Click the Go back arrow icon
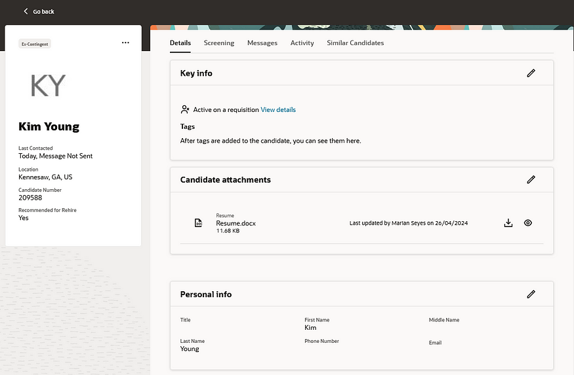Image resolution: width=574 pixels, height=375 pixels. pyautogui.click(x=26, y=11)
